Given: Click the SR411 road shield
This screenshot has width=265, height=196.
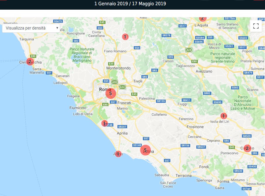Looking at the screenshot, I should coord(186,100).
